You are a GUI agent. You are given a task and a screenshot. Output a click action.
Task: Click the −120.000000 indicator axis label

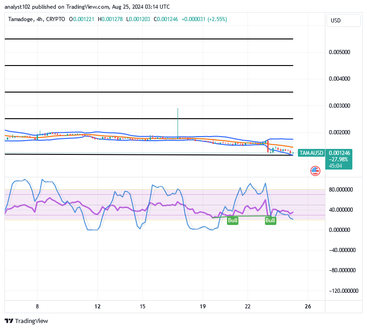[344, 291]
